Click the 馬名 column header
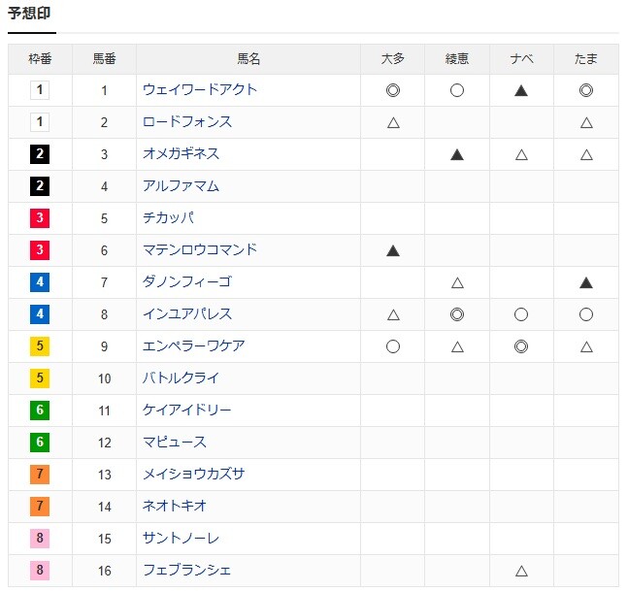Image resolution: width=627 pixels, height=591 pixels. [x=248, y=59]
